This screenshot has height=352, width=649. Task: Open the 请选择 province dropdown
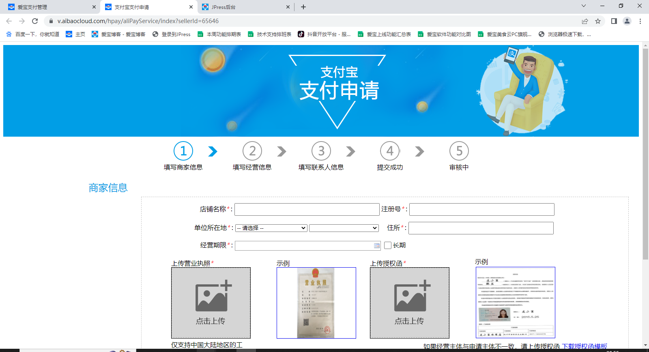[271, 228]
